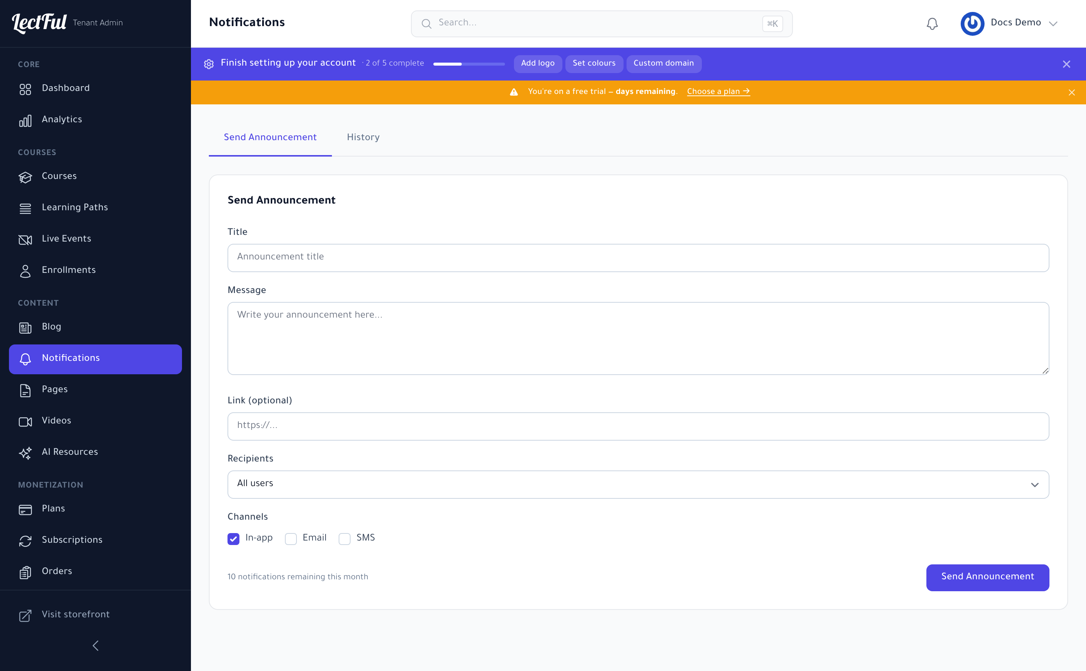Viewport: 1086px width, 671px height.
Task: Close the free trial banner
Action: (x=1072, y=92)
